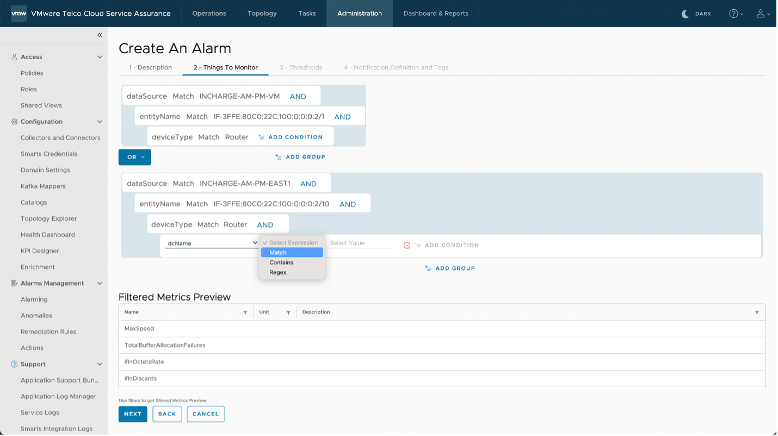
Task: Click AND after second group's deviceType Router
Action: pos(265,225)
